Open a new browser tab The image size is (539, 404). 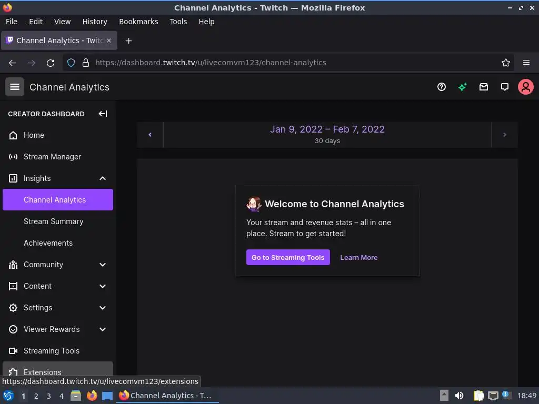128,41
